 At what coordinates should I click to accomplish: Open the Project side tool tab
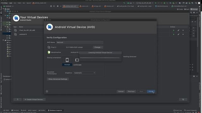pyautogui.click(x=1, y=9)
